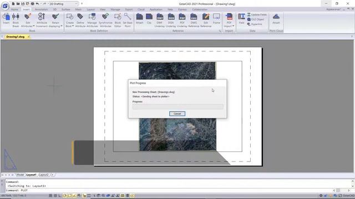Switch to the Layout2 tab
This screenshot has width=355, height=199.
click(44, 175)
